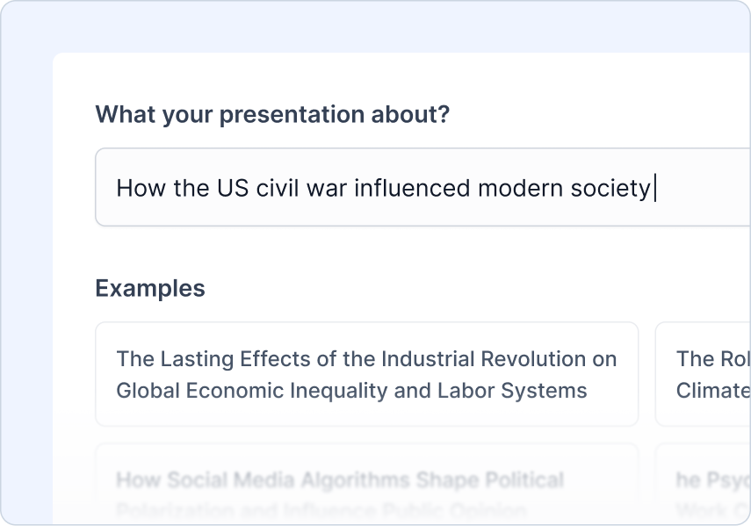The height and width of the screenshot is (526, 751).
Task: Select the Industrial Revolution example card
Action: tap(365, 373)
